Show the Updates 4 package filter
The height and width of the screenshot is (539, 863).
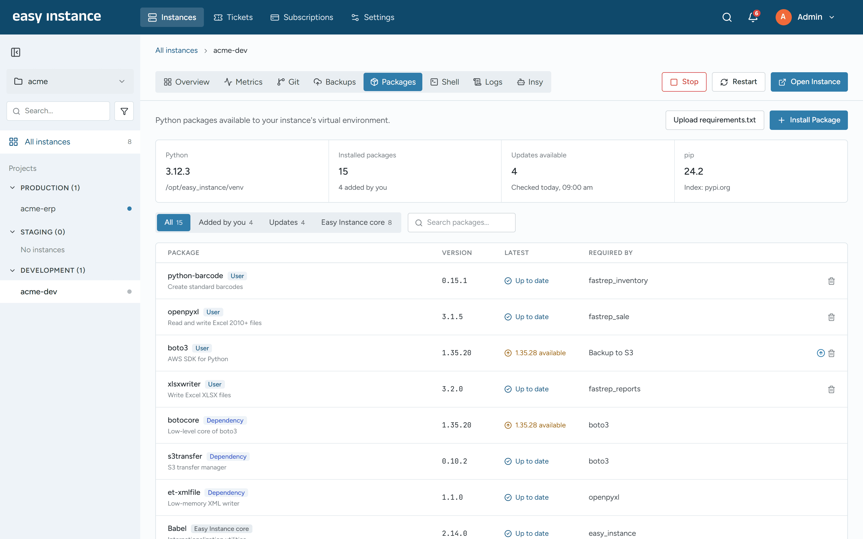click(287, 222)
